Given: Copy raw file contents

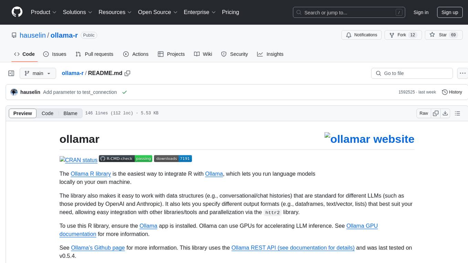Looking at the screenshot, I should coord(436,113).
